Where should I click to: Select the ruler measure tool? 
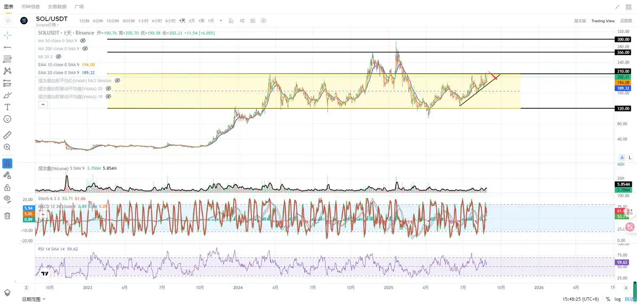7,135
